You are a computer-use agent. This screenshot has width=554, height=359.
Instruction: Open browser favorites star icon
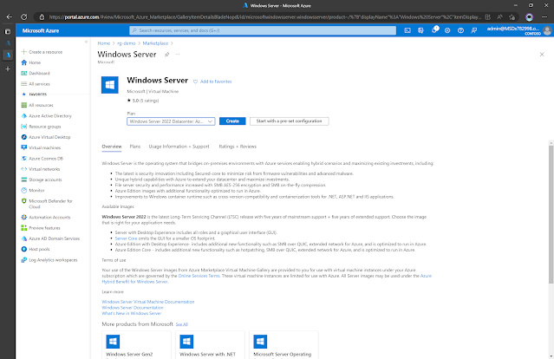[x=512, y=17]
